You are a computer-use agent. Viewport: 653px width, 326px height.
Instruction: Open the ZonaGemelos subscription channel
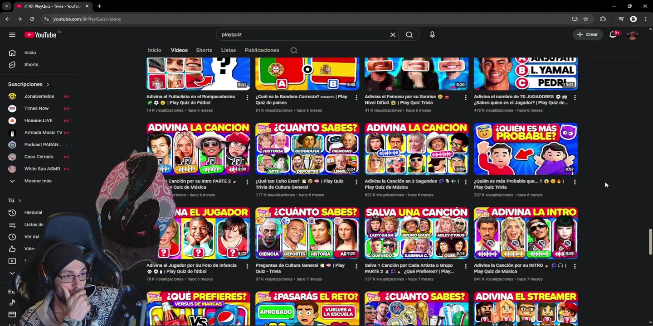point(39,96)
